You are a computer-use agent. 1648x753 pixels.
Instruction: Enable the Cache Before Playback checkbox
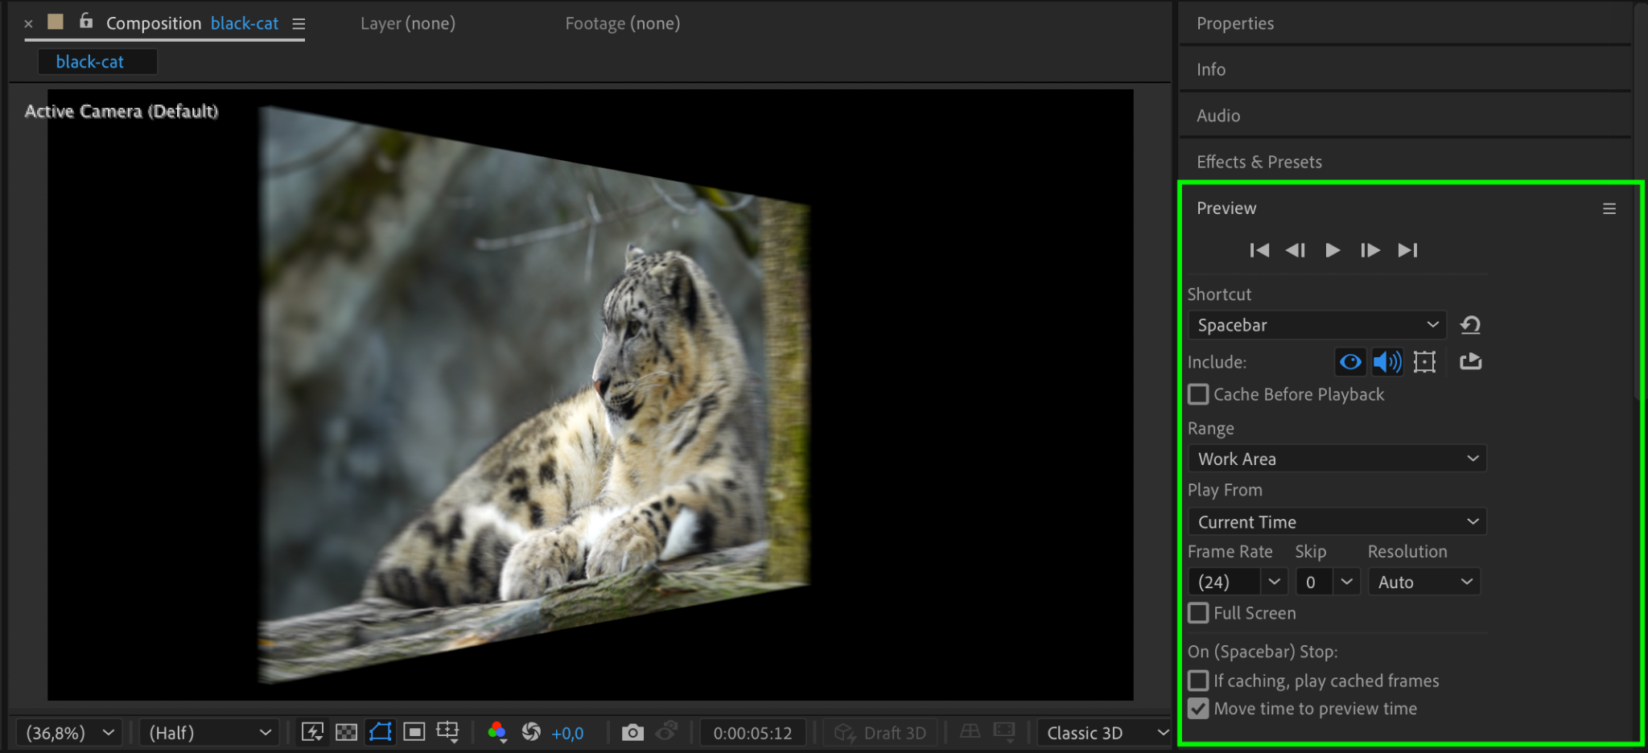point(1198,394)
